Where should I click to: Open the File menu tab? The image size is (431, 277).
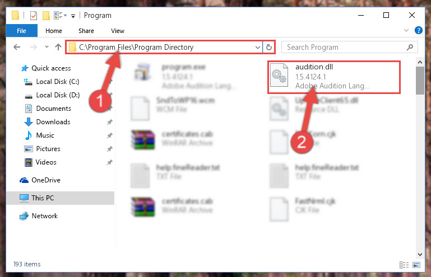tap(21, 31)
